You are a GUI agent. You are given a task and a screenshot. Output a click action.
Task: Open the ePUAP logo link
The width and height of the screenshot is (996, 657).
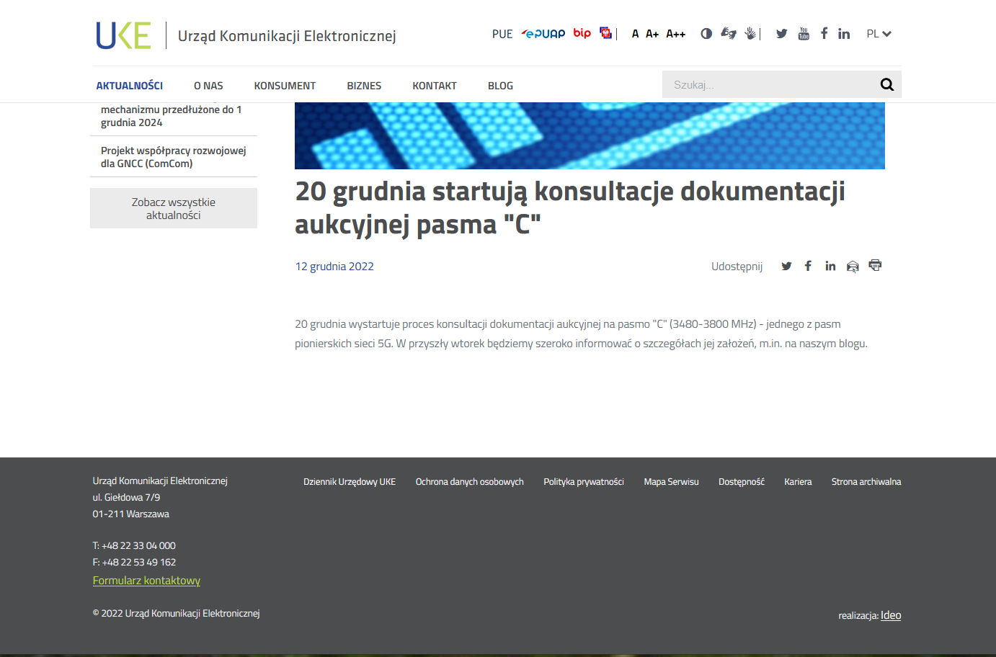[x=543, y=34]
